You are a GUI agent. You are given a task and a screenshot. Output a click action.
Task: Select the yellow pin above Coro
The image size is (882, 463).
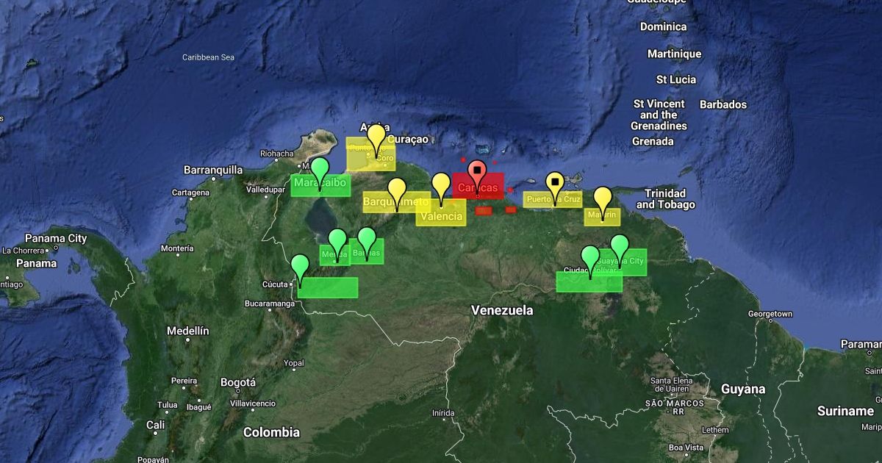point(376,137)
